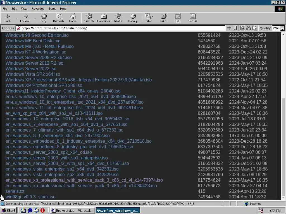
Task: Open en_windows_server_2003_sp2_x64_cd.iso link
Action: [x=49, y=152]
